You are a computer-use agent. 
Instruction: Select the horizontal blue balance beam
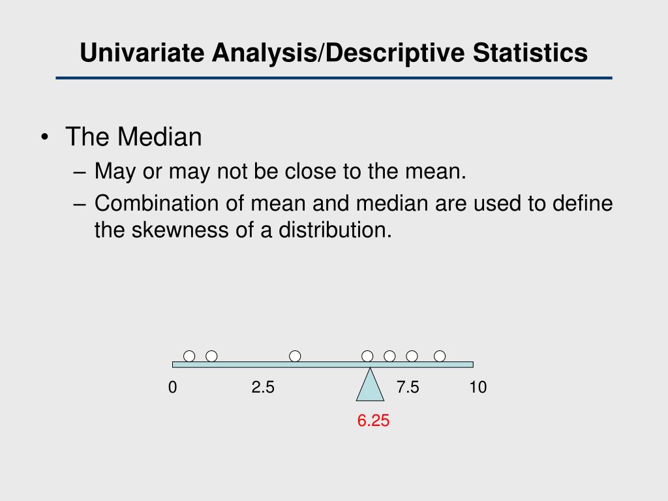point(323,365)
